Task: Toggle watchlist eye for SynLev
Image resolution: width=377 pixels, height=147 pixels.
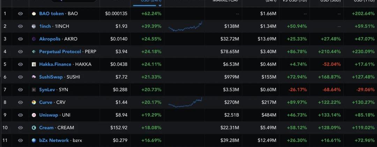Action: coord(21,90)
